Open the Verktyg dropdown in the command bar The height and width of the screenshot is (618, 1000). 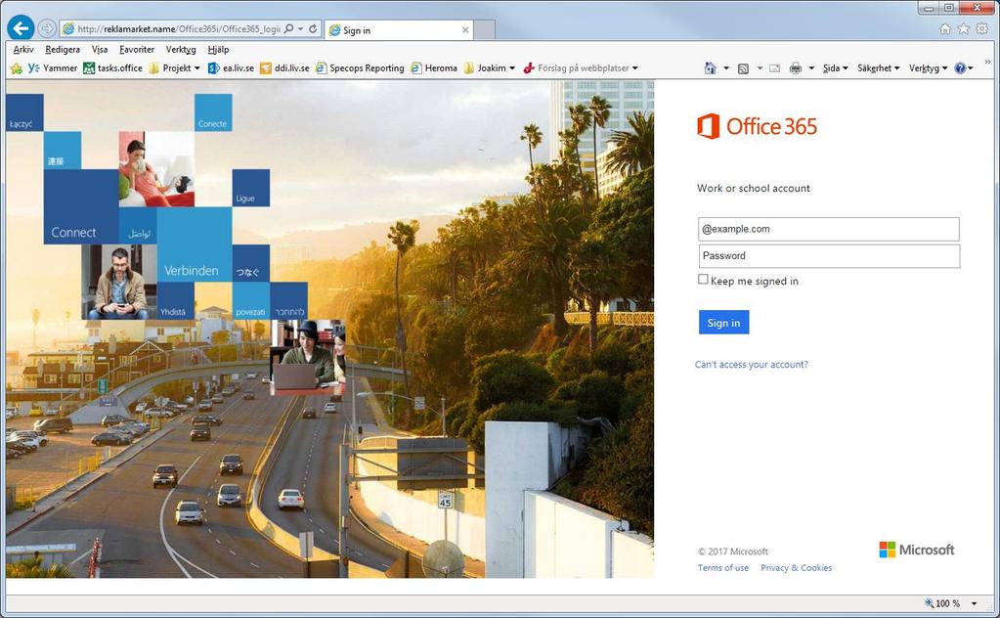(x=928, y=68)
